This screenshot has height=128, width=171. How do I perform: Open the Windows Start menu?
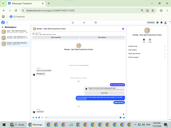tap(4, 125)
